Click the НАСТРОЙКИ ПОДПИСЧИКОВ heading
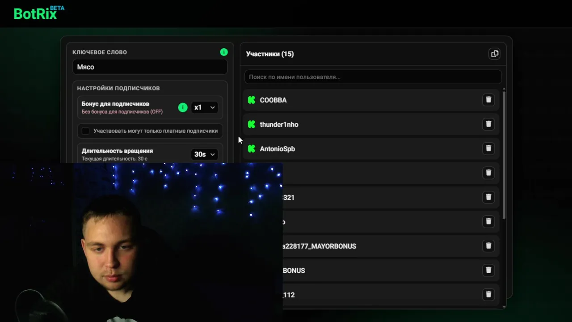 click(118, 89)
